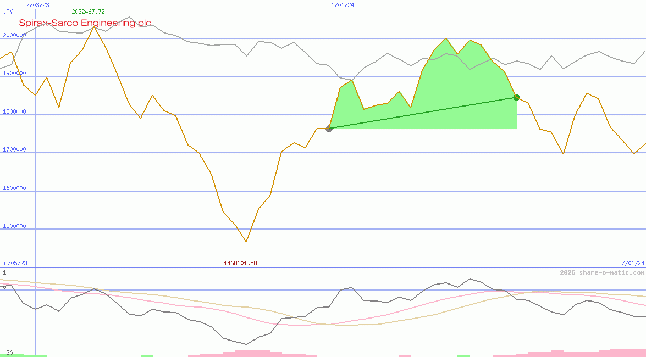Click the 1700000 axis label
646x357 pixels.
pyautogui.click(x=14, y=149)
